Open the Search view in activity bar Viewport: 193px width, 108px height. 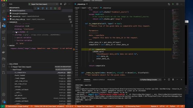click(x=4, y=12)
